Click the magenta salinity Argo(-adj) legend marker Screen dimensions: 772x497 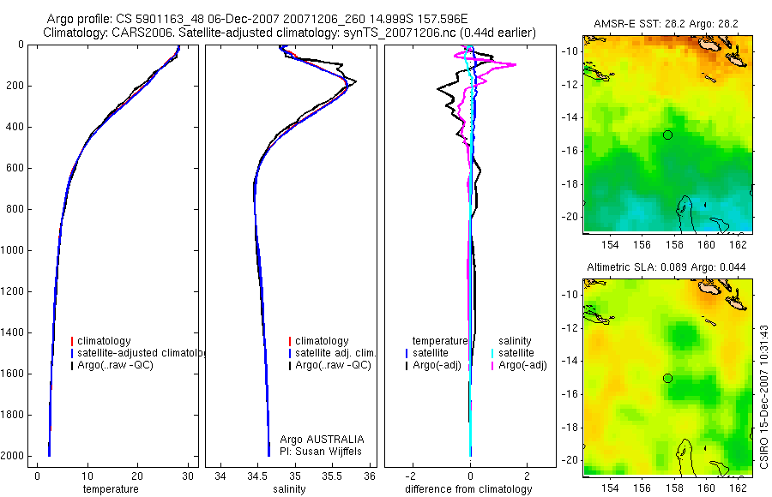click(492, 365)
